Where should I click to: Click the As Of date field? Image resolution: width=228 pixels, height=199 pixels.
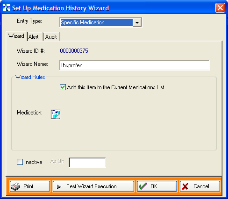point(87,163)
